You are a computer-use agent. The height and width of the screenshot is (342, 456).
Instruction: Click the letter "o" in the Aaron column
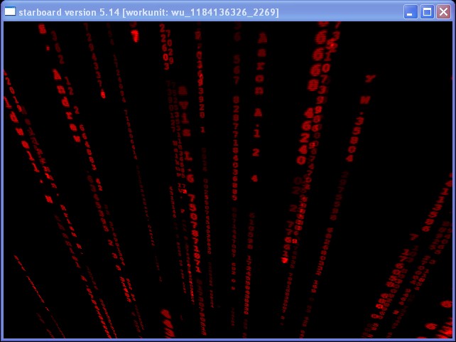tap(260, 78)
